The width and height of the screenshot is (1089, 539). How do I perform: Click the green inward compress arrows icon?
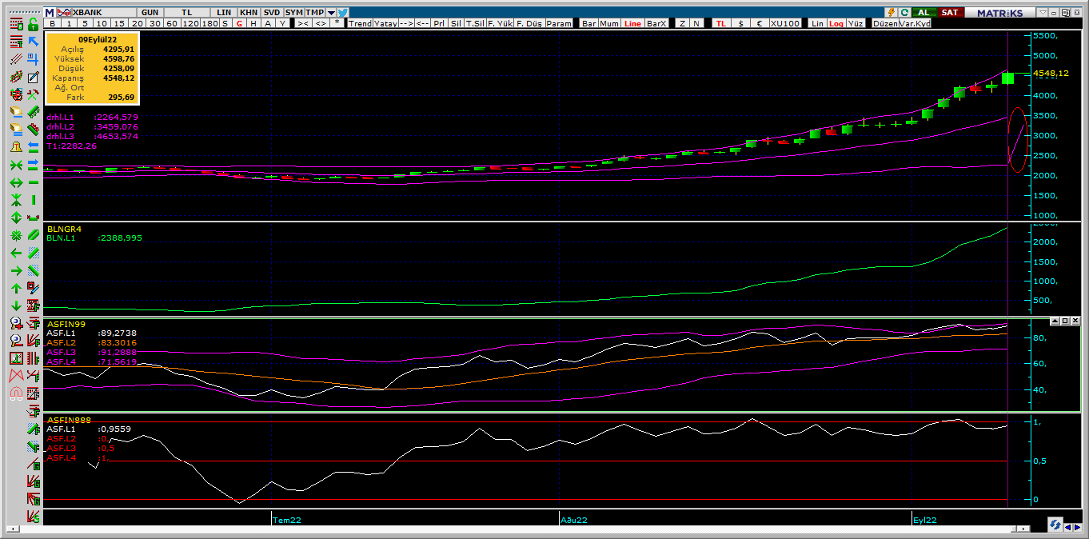coord(16,165)
